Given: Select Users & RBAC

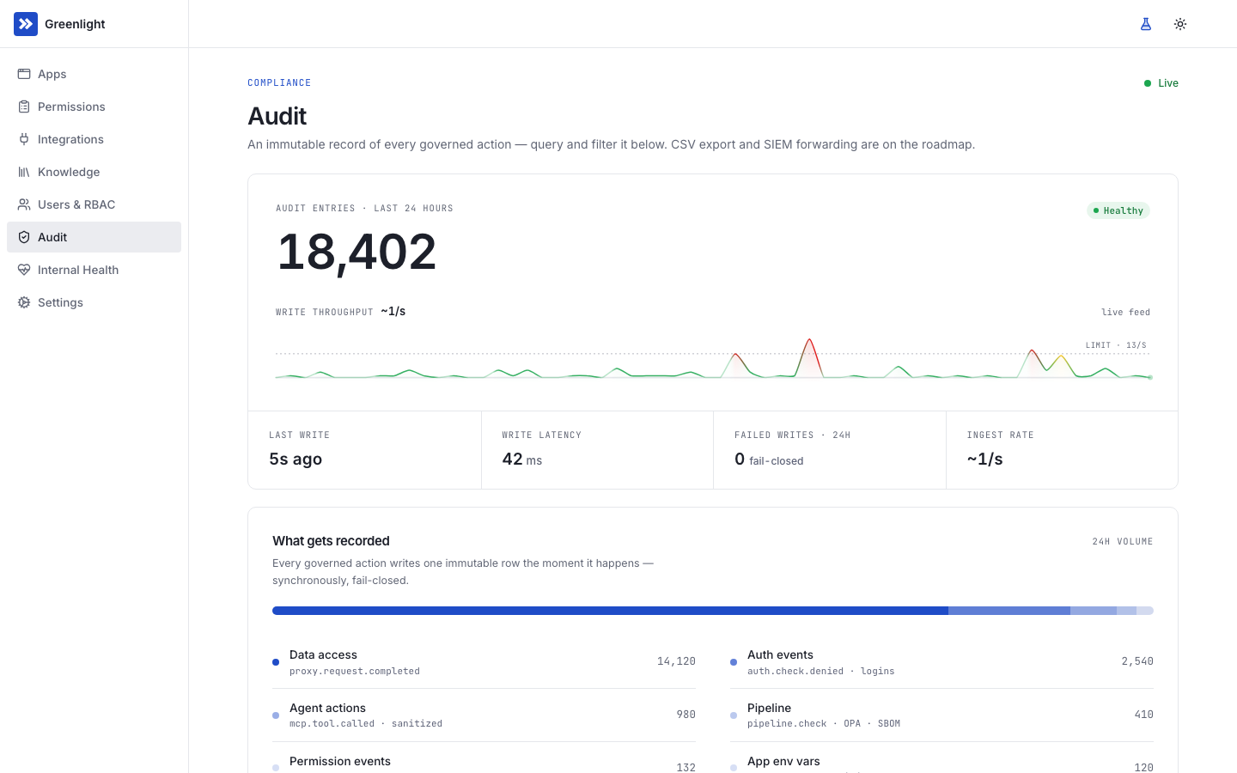Looking at the screenshot, I should click(94, 204).
